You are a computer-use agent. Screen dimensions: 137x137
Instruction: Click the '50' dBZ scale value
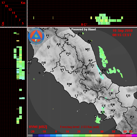tap(113, 132)
